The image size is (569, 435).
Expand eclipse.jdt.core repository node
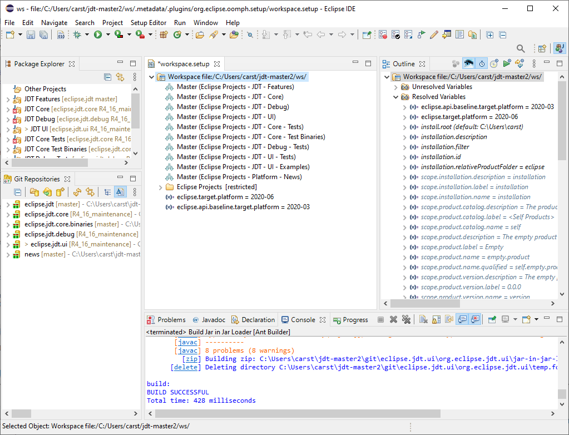8,214
